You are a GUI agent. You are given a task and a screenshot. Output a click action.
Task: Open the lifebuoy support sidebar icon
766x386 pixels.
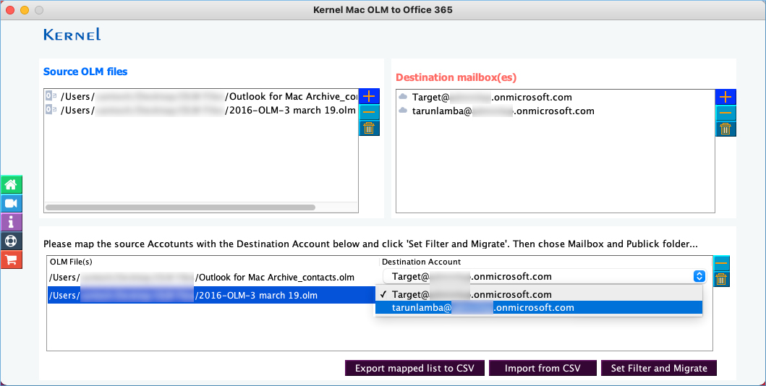(12, 241)
